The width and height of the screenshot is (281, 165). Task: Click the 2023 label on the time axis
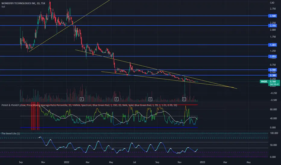point(202,162)
